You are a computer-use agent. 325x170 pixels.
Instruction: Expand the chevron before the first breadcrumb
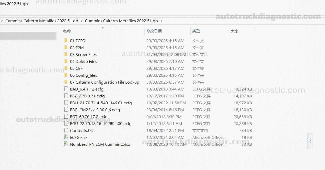click(x=2, y=21)
